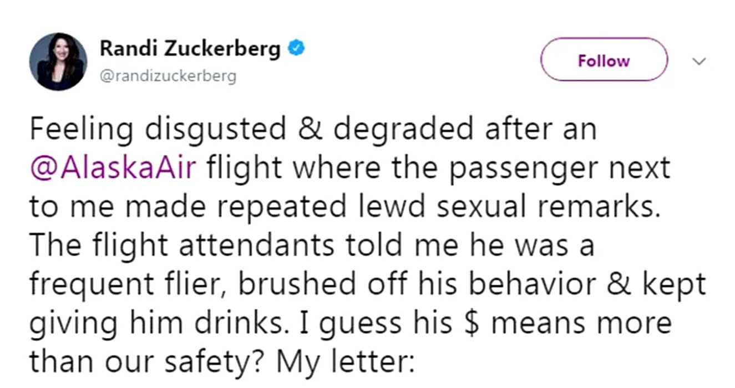Click the Follow button
Screen dimensions: 735x388
click(604, 60)
